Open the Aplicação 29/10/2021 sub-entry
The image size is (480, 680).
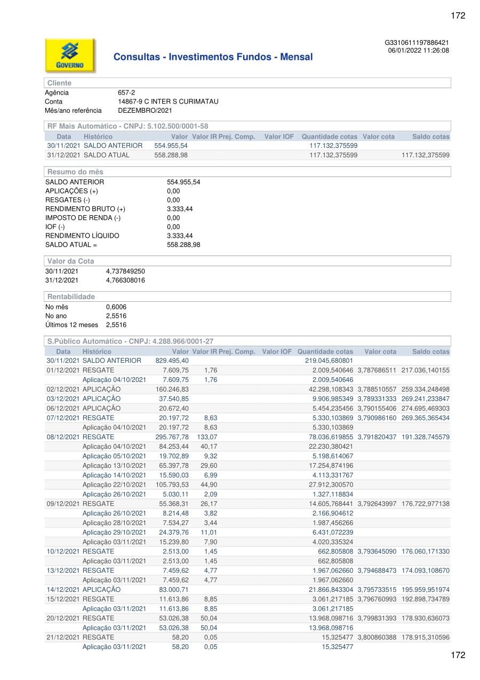click(x=114, y=533)
